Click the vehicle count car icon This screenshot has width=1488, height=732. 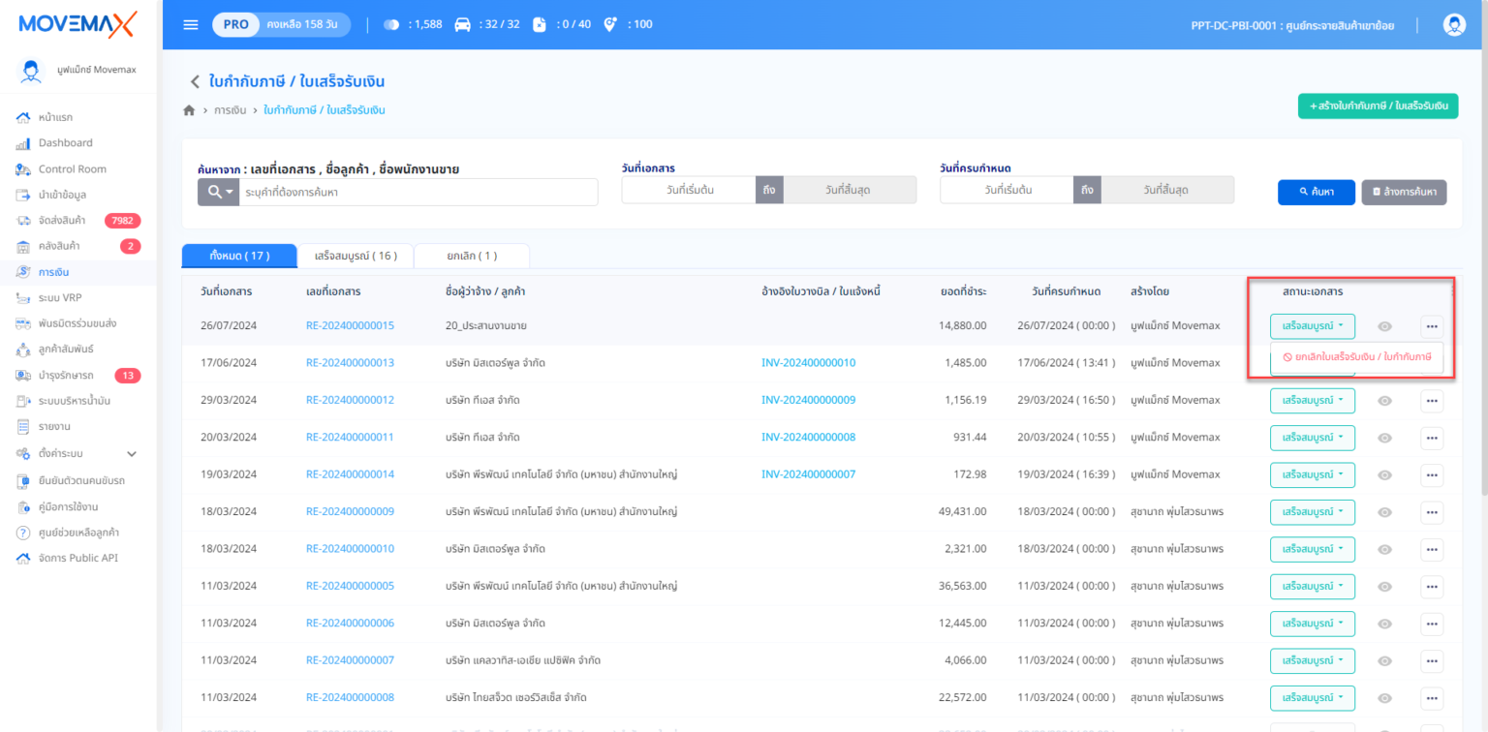tap(463, 25)
